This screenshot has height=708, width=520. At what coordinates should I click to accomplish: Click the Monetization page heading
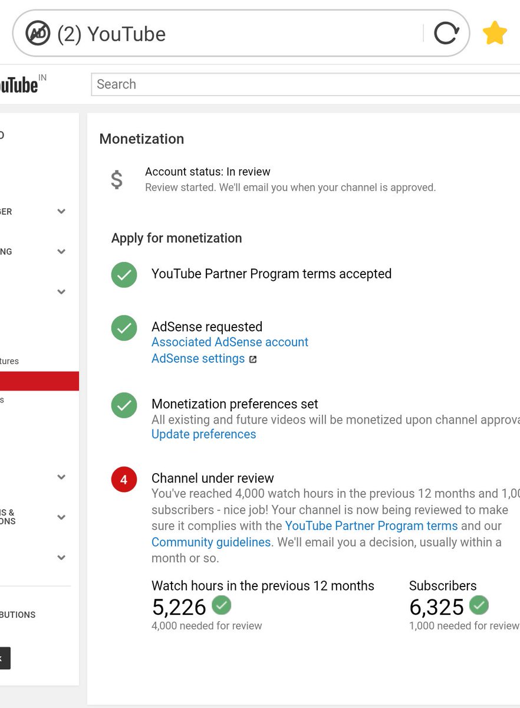coord(141,139)
